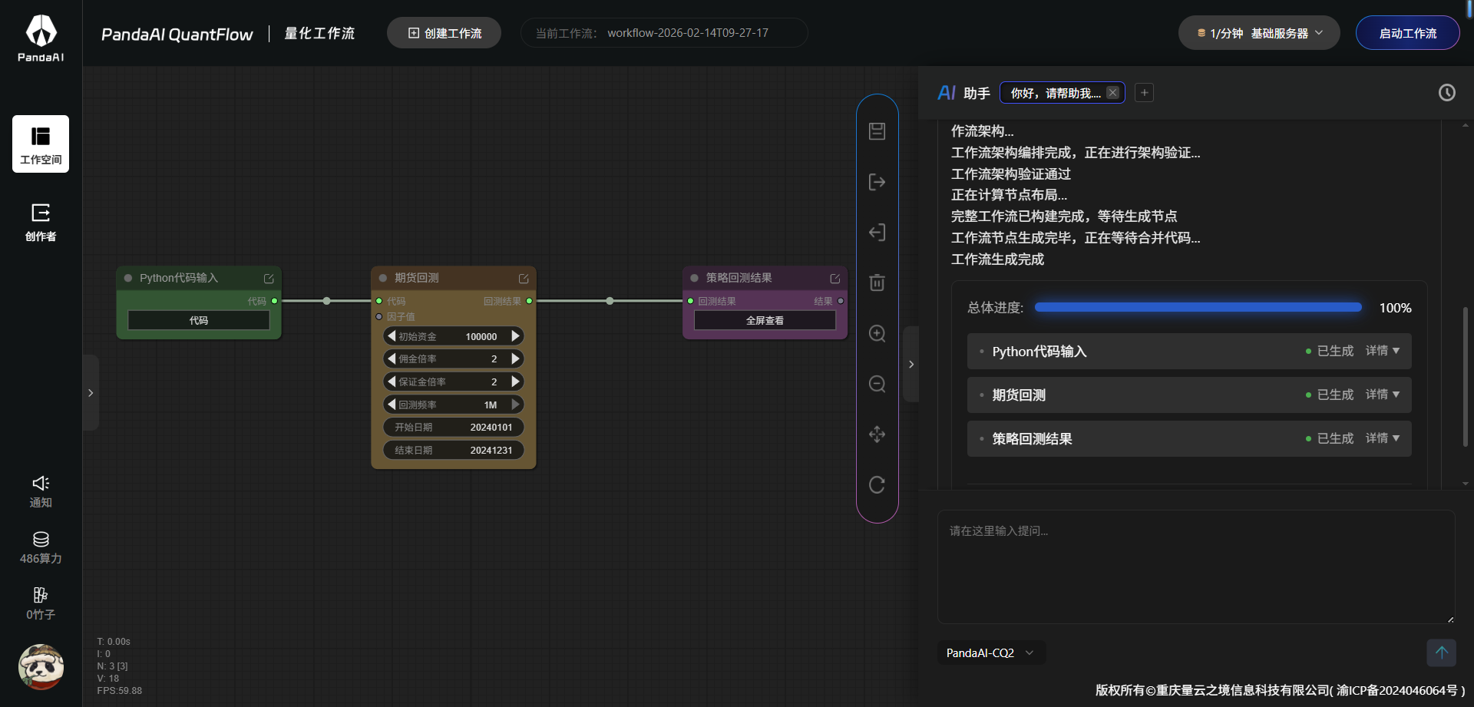Zoom out the canvas with magnifier minus
Screen dimensions: 1474x707
coord(877,384)
